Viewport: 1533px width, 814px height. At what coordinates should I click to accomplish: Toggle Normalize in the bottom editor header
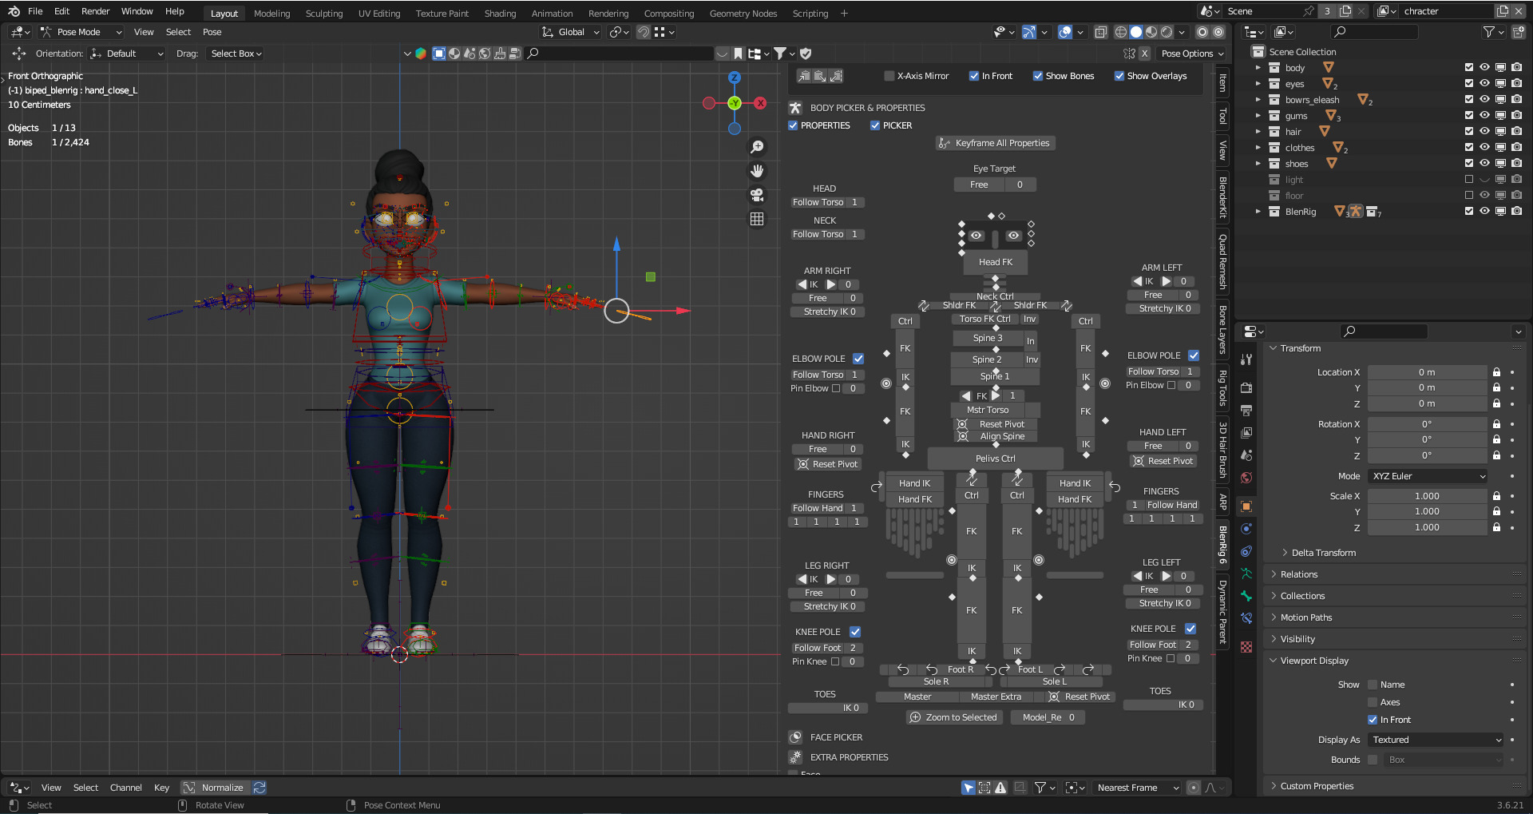216,788
